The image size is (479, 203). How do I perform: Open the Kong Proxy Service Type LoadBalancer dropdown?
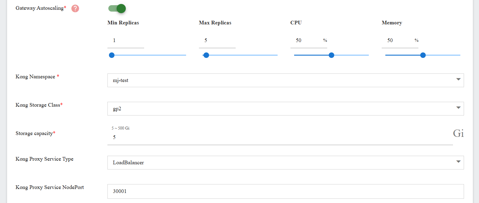click(286, 162)
